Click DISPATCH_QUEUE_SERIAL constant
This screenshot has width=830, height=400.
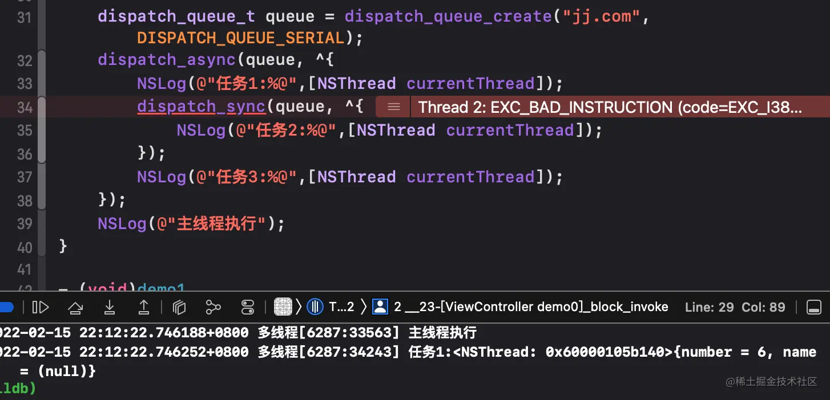tap(240, 38)
